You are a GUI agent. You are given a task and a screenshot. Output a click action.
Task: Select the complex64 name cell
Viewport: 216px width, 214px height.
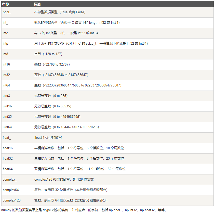[x=17, y=190]
